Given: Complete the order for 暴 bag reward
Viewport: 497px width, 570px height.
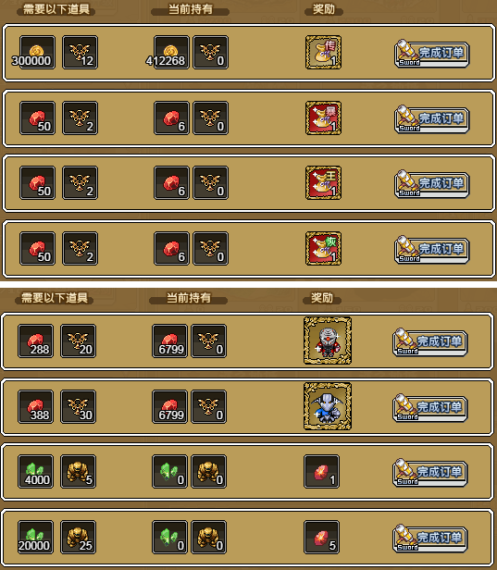Looking at the screenshot, I should 432,119.
